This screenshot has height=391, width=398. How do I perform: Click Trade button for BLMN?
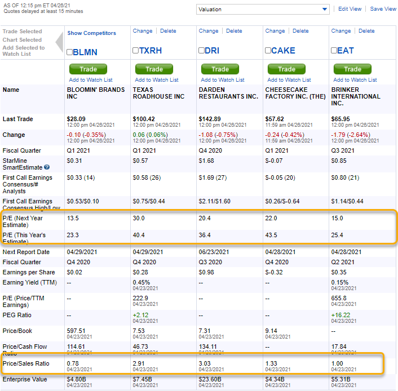tap(88, 69)
